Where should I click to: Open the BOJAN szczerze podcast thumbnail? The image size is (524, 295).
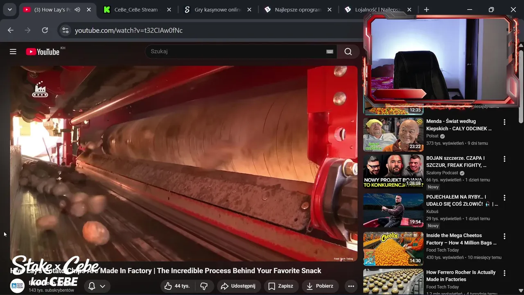tap(393, 171)
